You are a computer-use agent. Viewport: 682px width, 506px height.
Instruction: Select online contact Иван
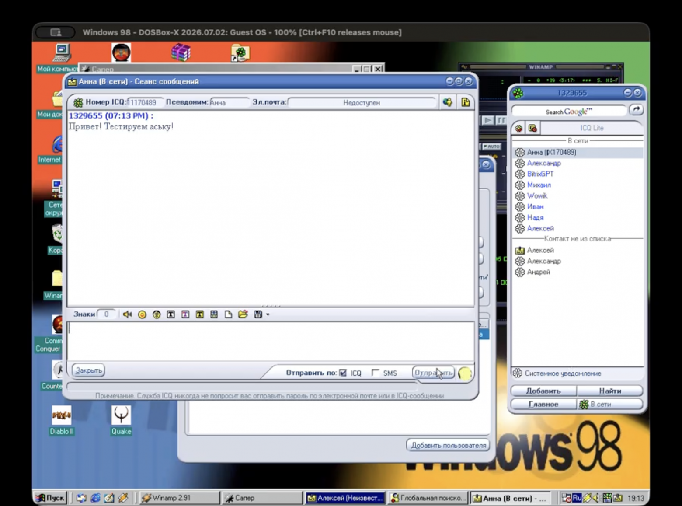(578, 207)
